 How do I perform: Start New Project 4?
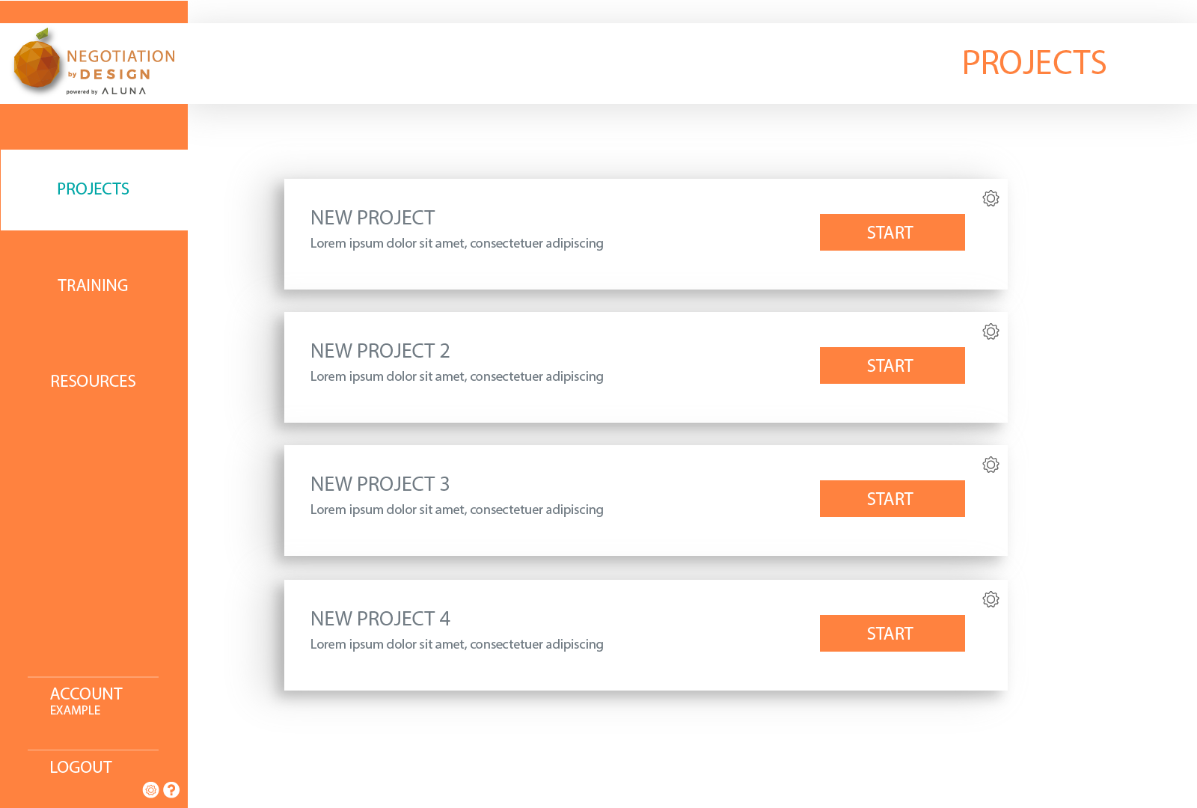pyautogui.click(x=893, y=634)
